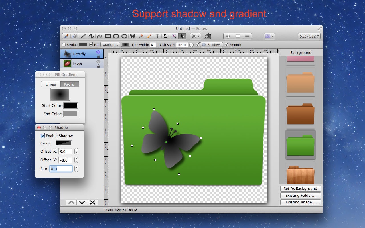The height and width of the screenshot is (228, 365).
Task: Enable the Stroke checkbox
Action: point(64,45)
